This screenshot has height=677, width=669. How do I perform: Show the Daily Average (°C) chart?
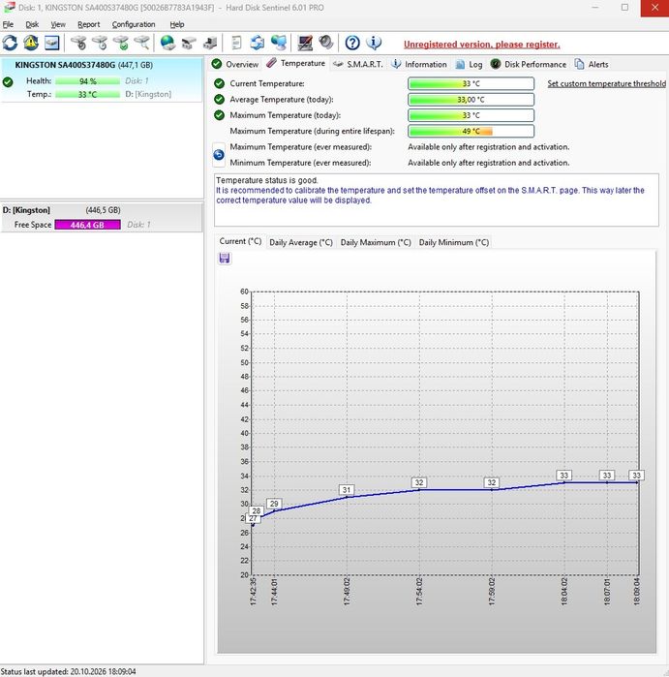[x=301, y=243]
